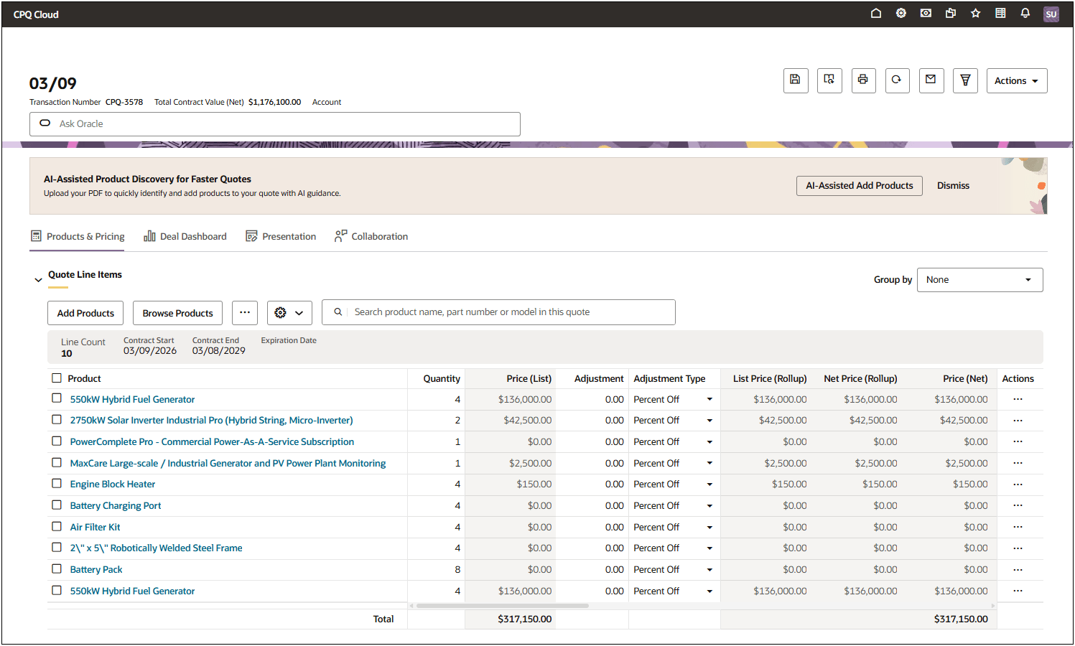
Task: Open the Group by dropdown
Action: click(979, 280)
